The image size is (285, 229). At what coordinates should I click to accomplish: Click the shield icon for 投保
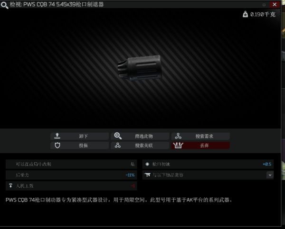tap(57, 146)
